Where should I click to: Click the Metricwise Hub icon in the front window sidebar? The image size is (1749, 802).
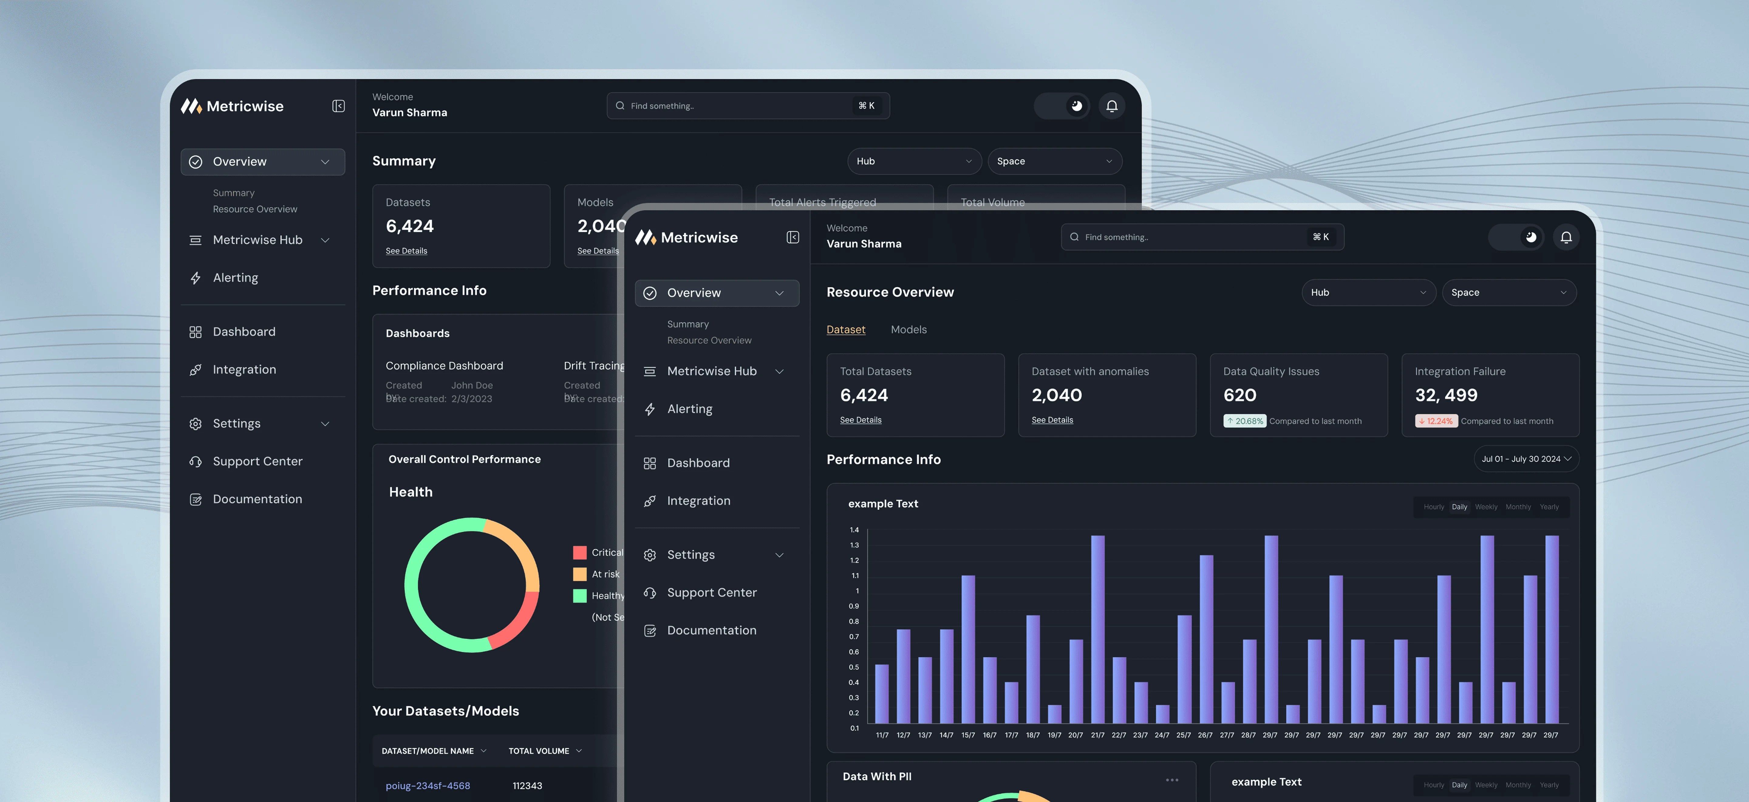tap(650, 372)
